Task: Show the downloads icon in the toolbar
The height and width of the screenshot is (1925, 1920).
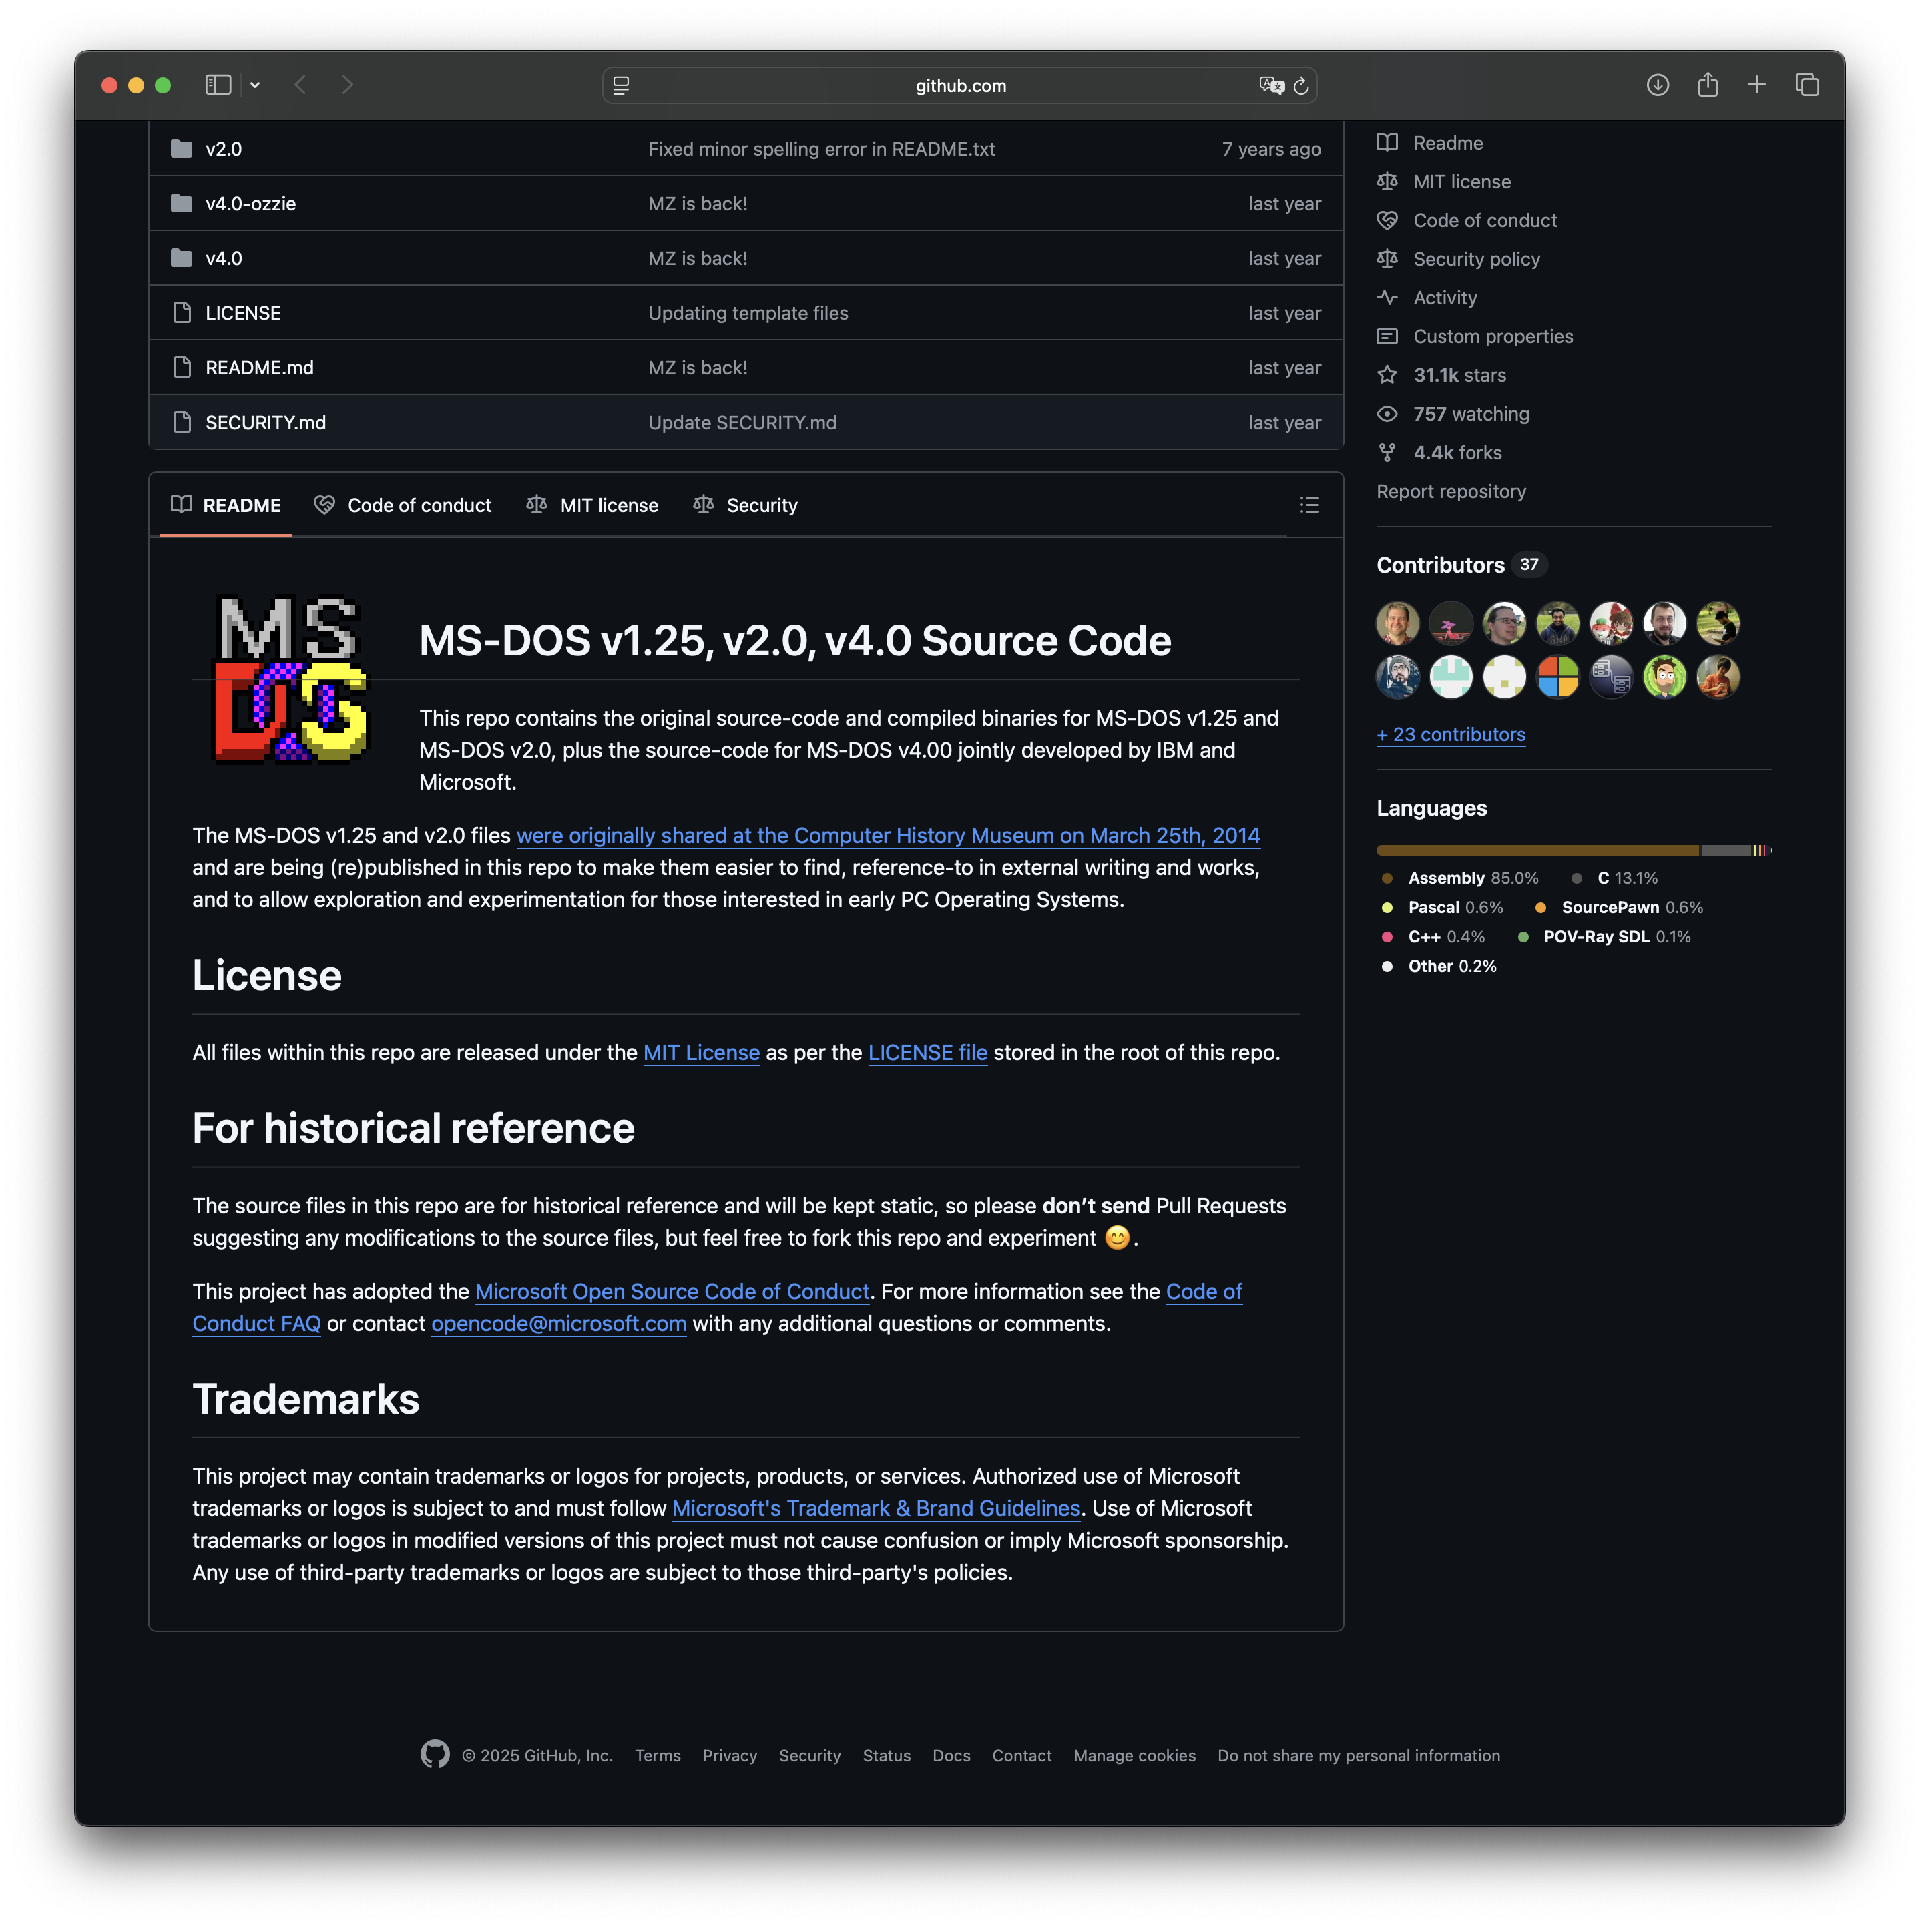Action: coord(1657,85)
